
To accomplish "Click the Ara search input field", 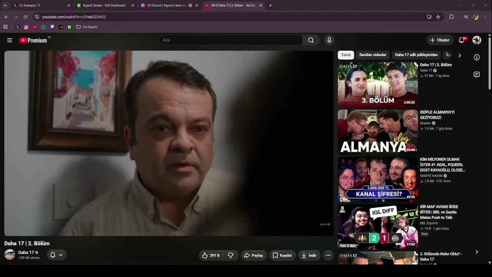I will (x=231, y=40).
